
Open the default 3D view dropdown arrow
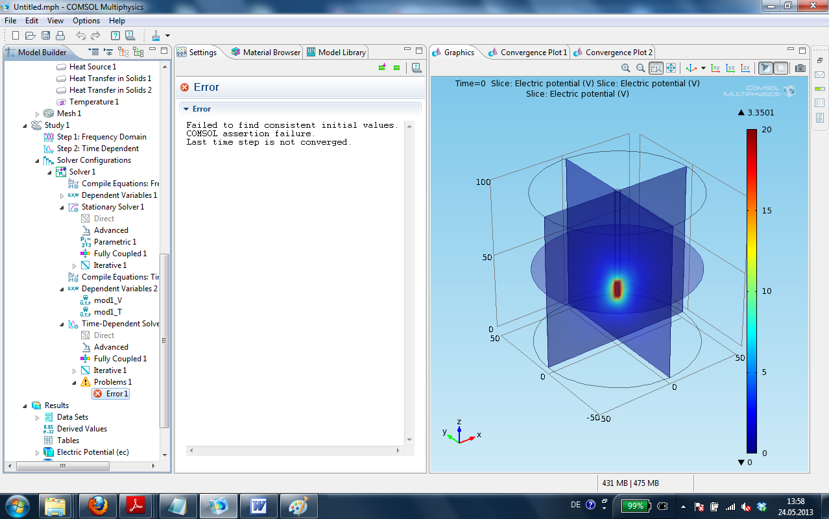point(703,68)
